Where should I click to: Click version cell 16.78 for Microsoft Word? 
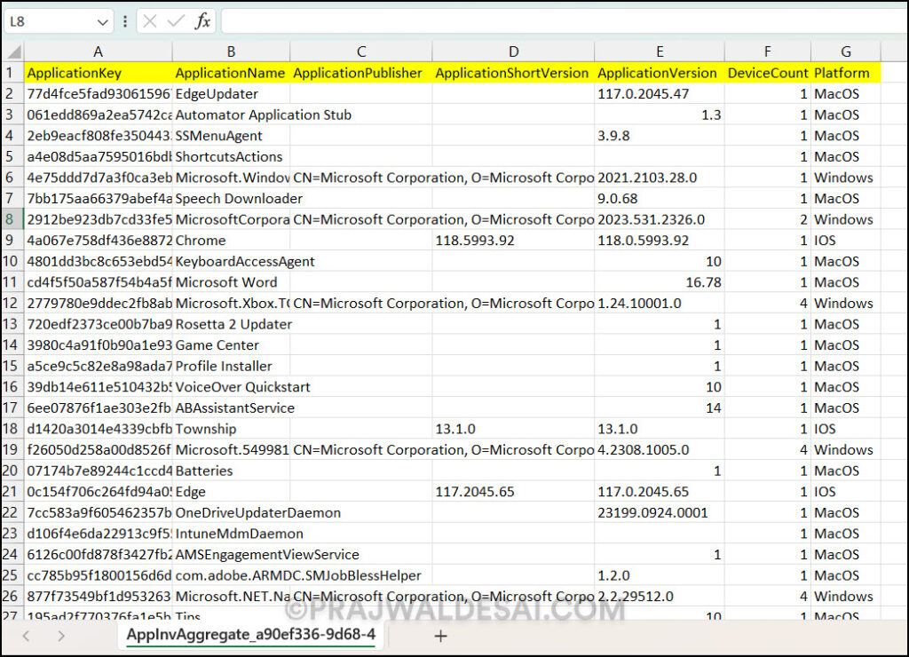click(x=660, y=282)
